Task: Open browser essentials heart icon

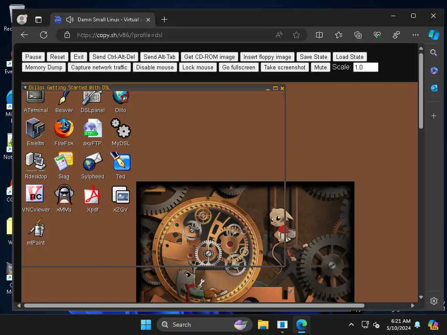Action: [x=377, y=35]
